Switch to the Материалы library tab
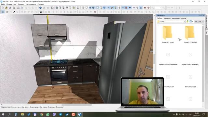The image size is (208, 117). pyautogui.click(x=176, y=19)
